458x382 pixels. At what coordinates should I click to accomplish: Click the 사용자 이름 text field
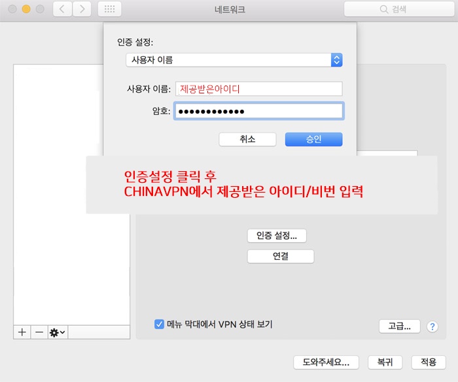[258, 89]
